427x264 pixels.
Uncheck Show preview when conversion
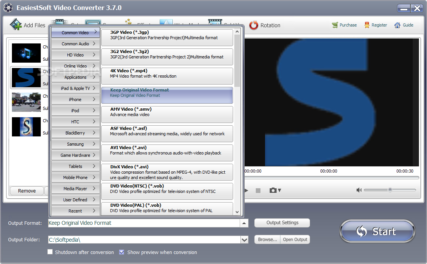[x=122, y=252]
